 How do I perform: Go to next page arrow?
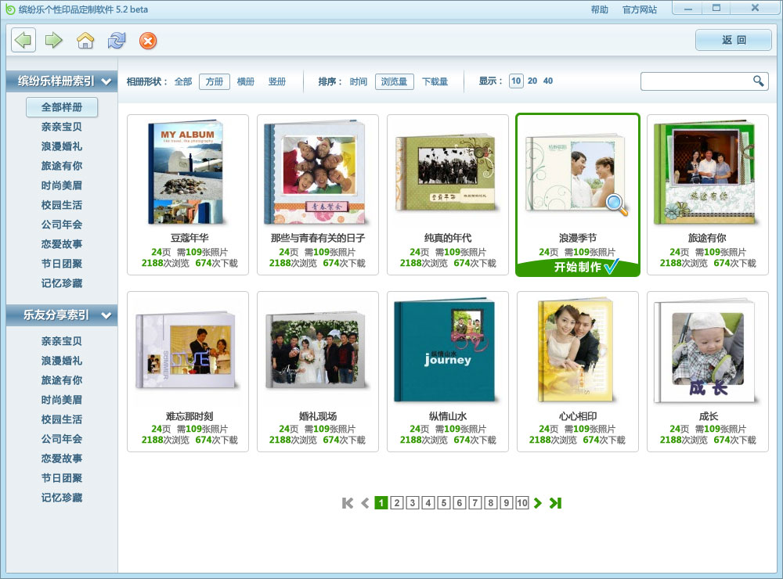(x=538, y=503)
